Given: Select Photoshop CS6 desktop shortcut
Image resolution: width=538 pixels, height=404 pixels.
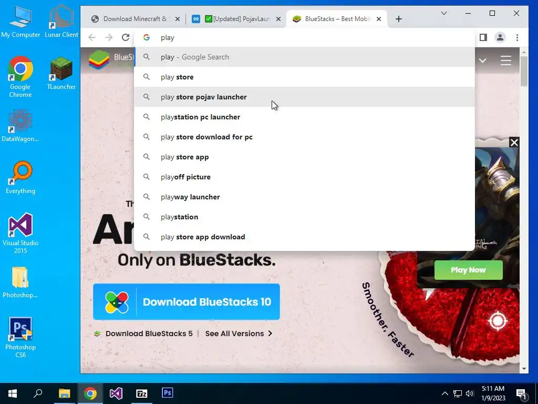Looking at the screenshot, I should [20, 337].
